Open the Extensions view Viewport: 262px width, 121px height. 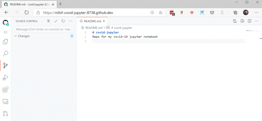click(6, 90)
